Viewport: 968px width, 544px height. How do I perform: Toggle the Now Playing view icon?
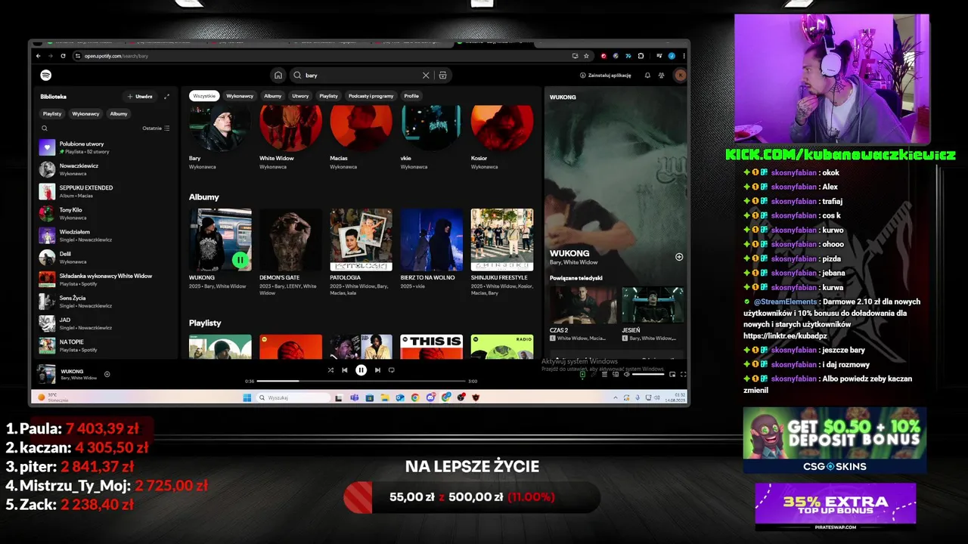coord(582,374)
